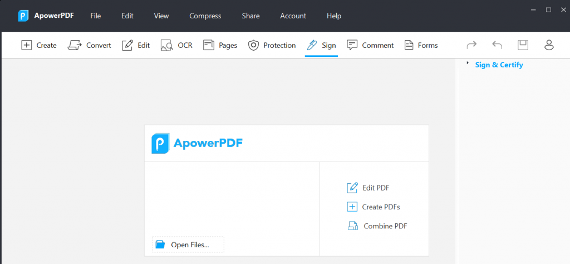Screen dimensions: 570x264
Task: Click the undo arrow icon
Action: 497,45
